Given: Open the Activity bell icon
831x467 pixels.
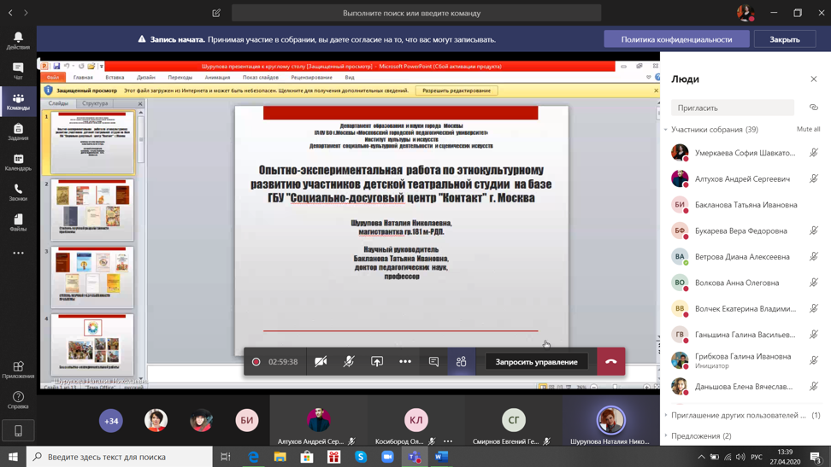Looking at the screenshot, I should click(x=18, y=40).
